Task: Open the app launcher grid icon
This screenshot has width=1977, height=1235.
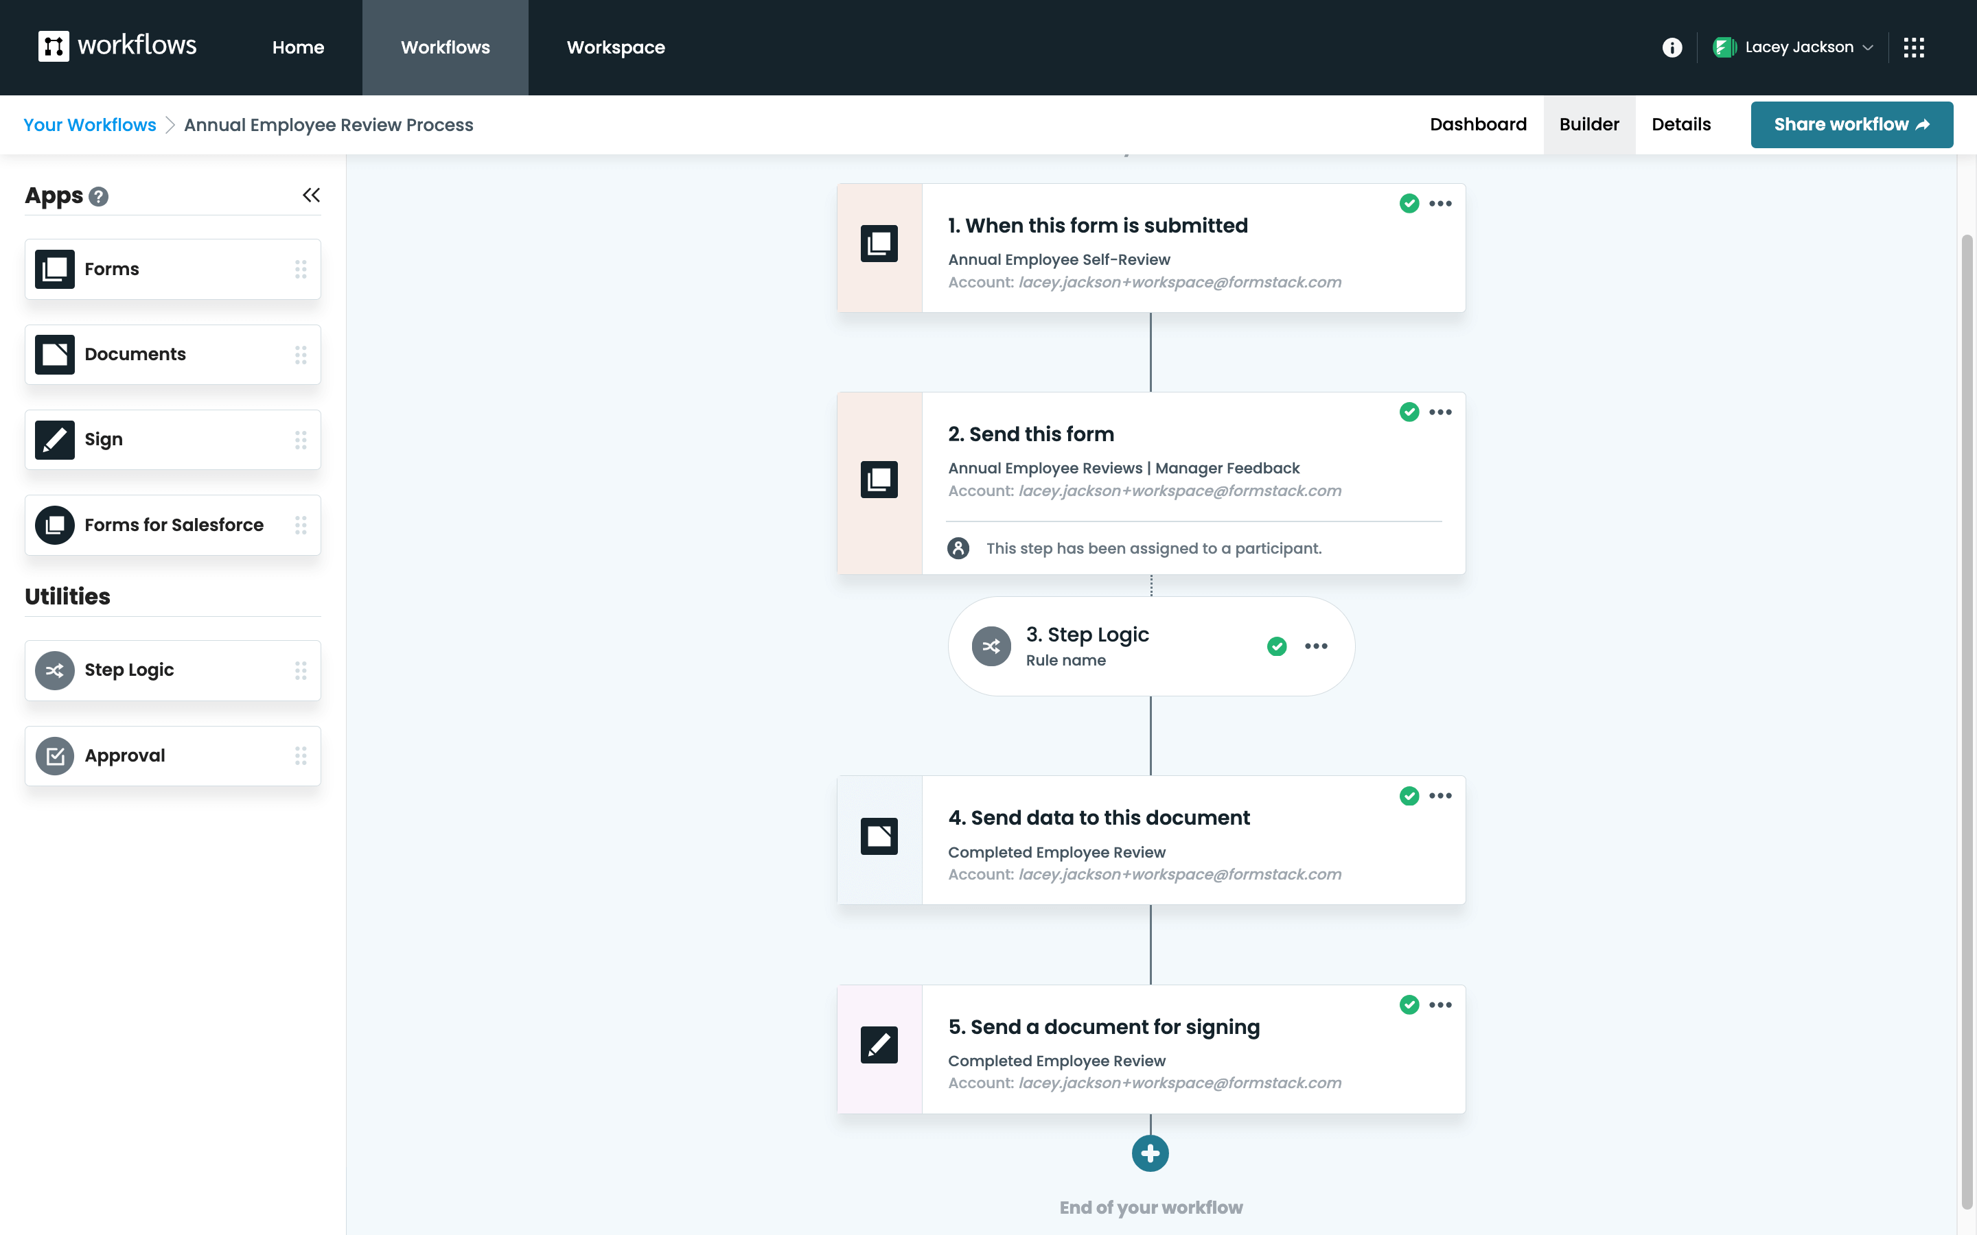Action: [x=1915, y=47]
